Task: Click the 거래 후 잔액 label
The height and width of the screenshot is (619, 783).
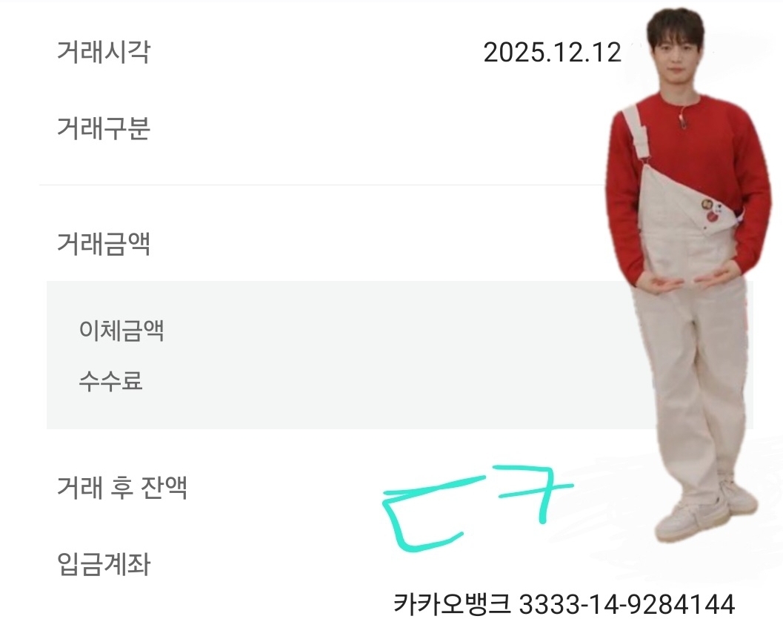Action: click(x=122, y=487)
